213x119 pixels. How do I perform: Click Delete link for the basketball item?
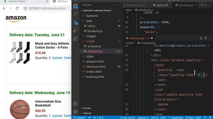click(x=68, y=116)
